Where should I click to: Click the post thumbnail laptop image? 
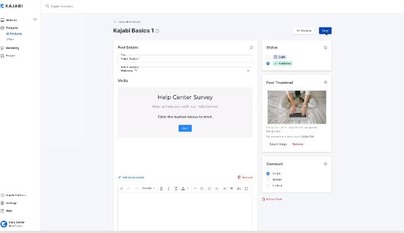pos(297,107)
